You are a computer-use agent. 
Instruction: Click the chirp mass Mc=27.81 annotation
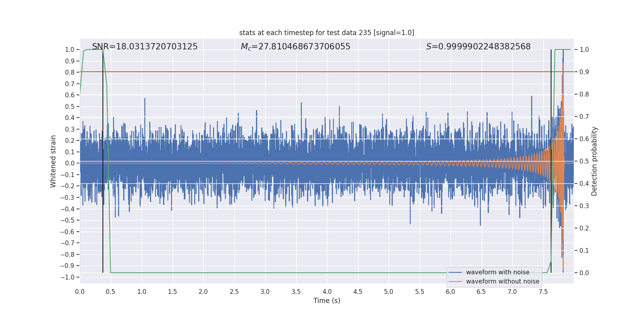(x=295, y=47)
